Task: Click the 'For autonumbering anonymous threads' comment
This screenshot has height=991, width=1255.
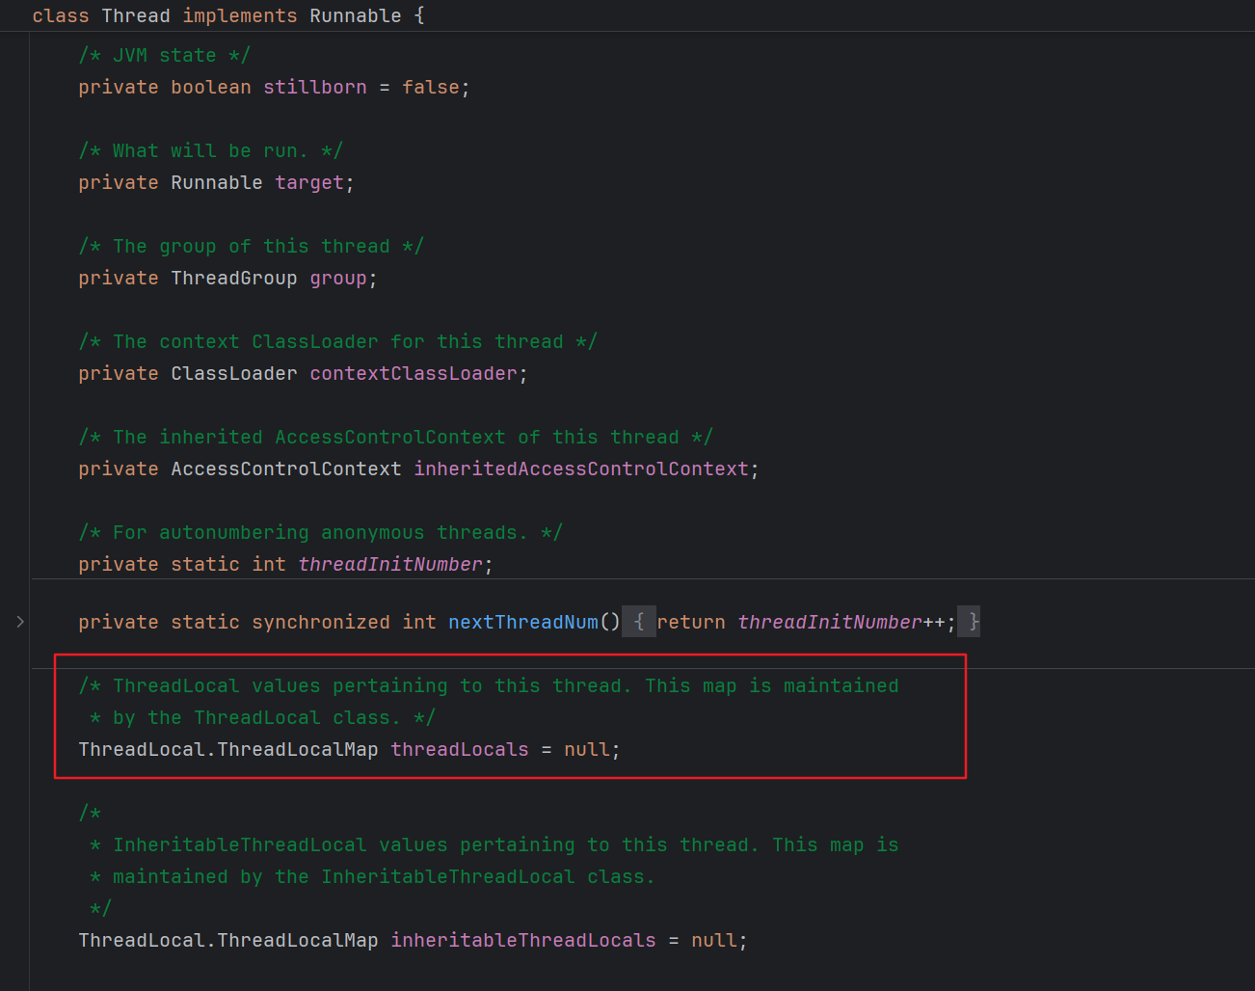Action: [x=320, y=532]
